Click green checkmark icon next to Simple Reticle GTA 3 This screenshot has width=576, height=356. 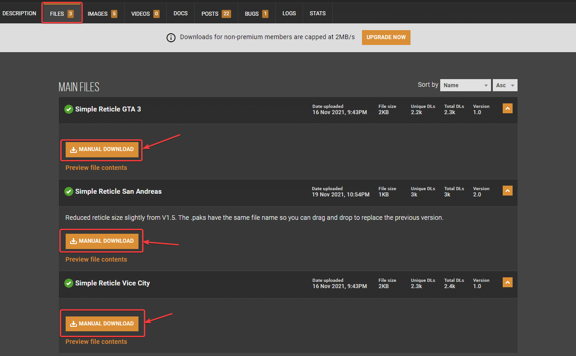click(x=69, y=109)
